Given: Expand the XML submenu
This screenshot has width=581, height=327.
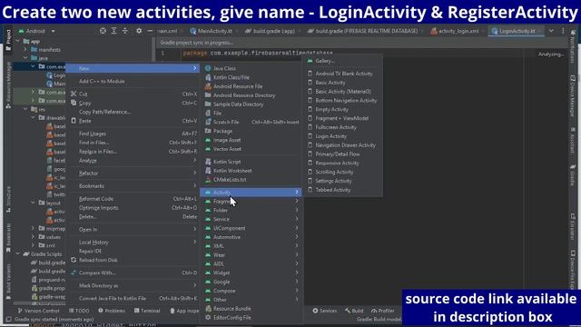Looking at the screenshot, I should coord(251,246).
